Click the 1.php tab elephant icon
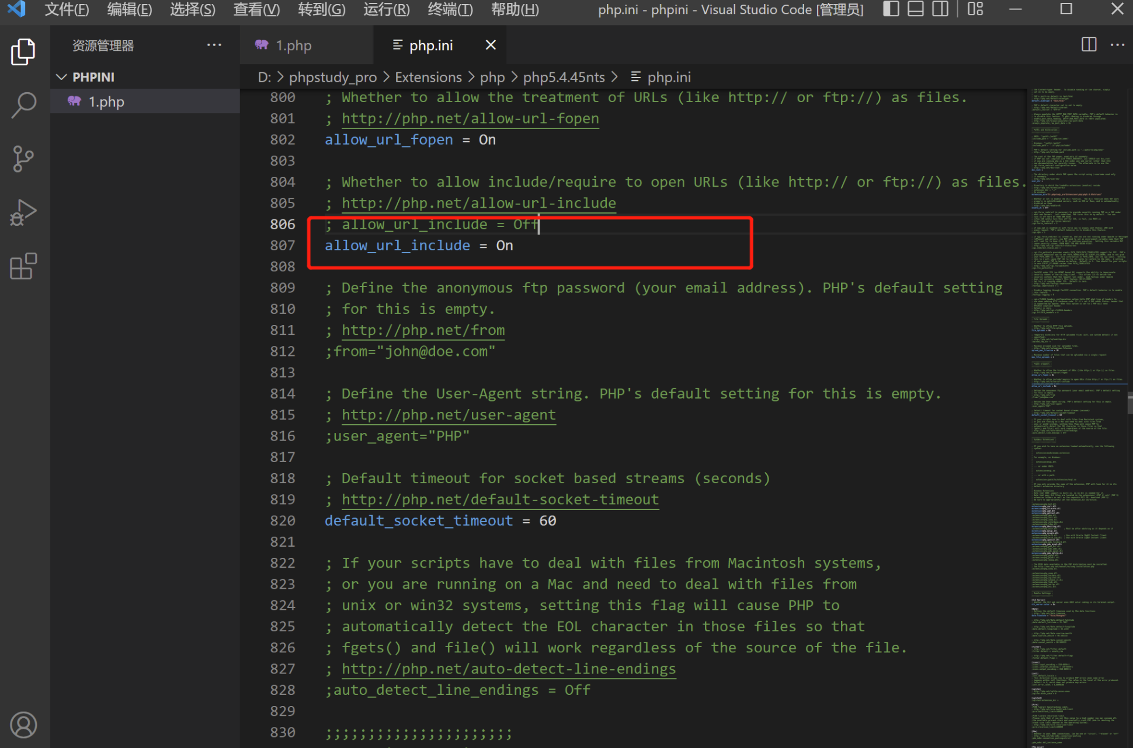Image resolution: width=1133 pixels, height=748 pixels. pos(262,45)
